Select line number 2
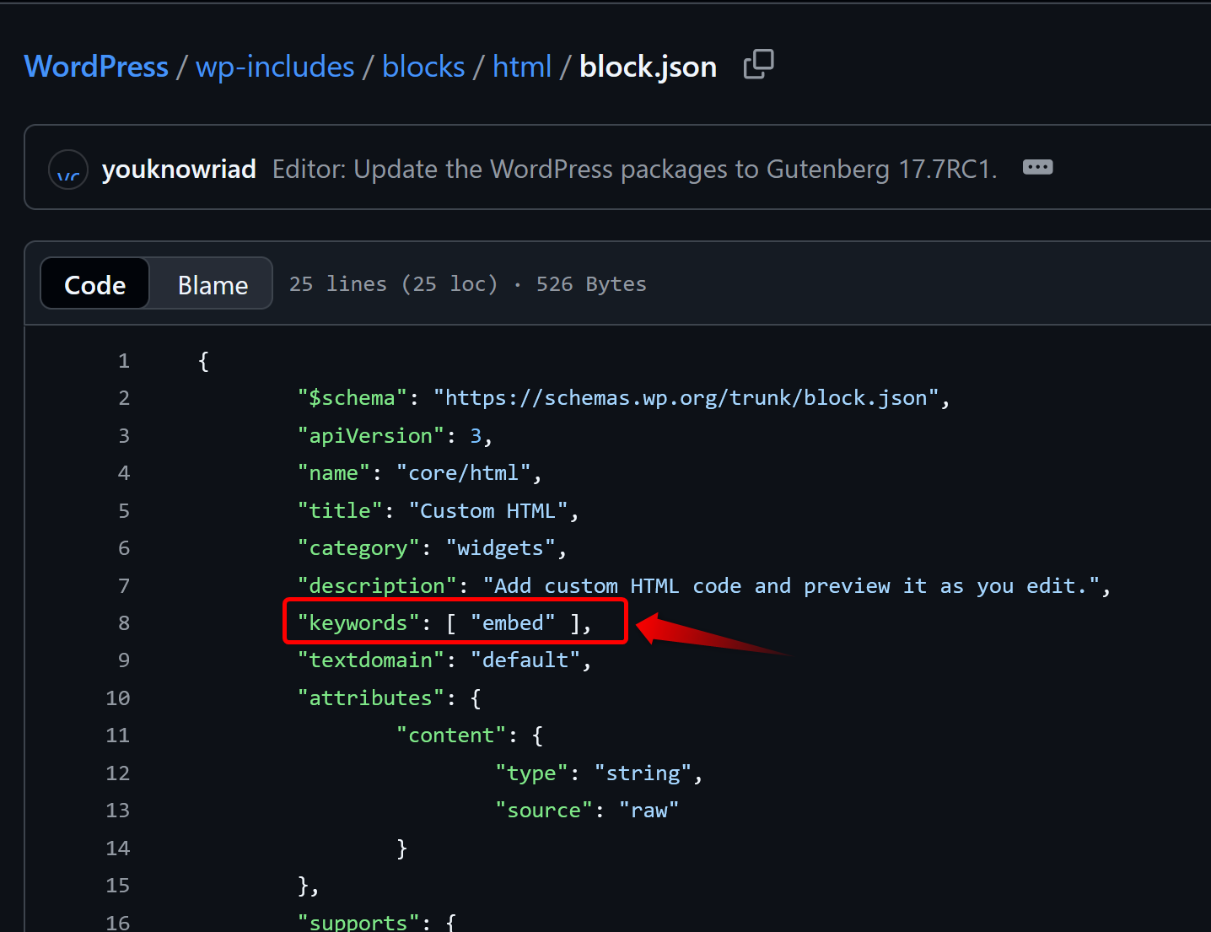Screen dimensions: 1211x932 pos(124,398)
